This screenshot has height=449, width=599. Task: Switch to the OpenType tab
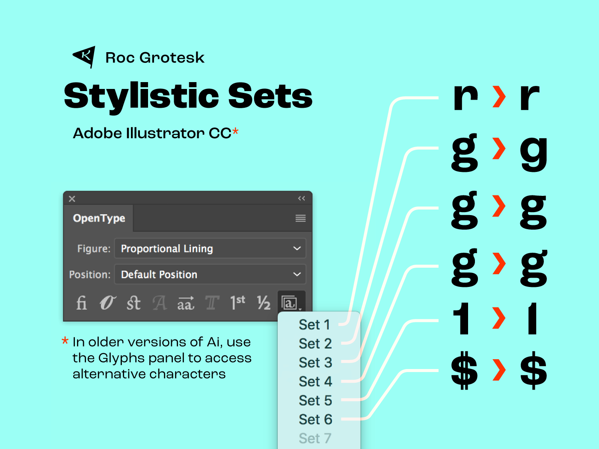coord(99,219)
